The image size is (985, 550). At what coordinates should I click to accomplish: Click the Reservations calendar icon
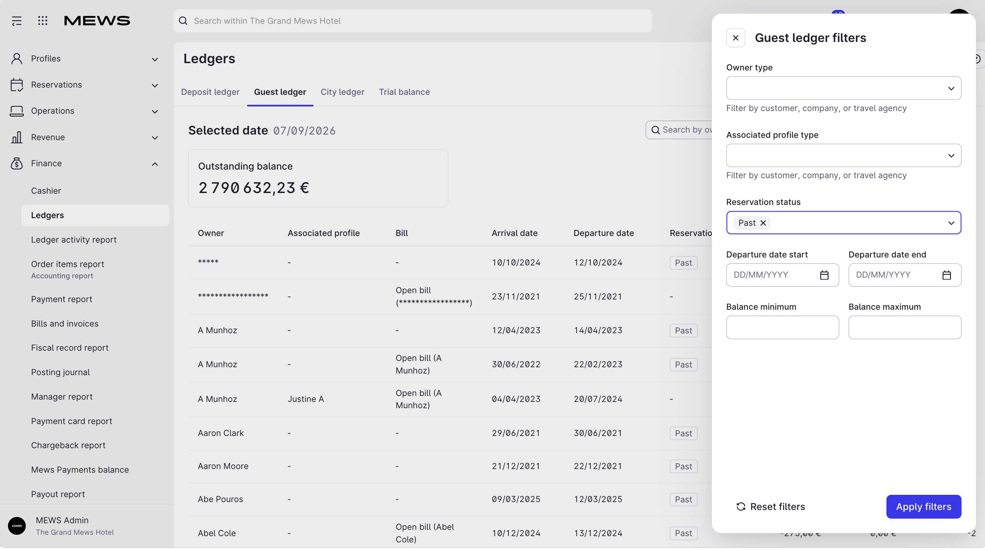pos(17,85)
